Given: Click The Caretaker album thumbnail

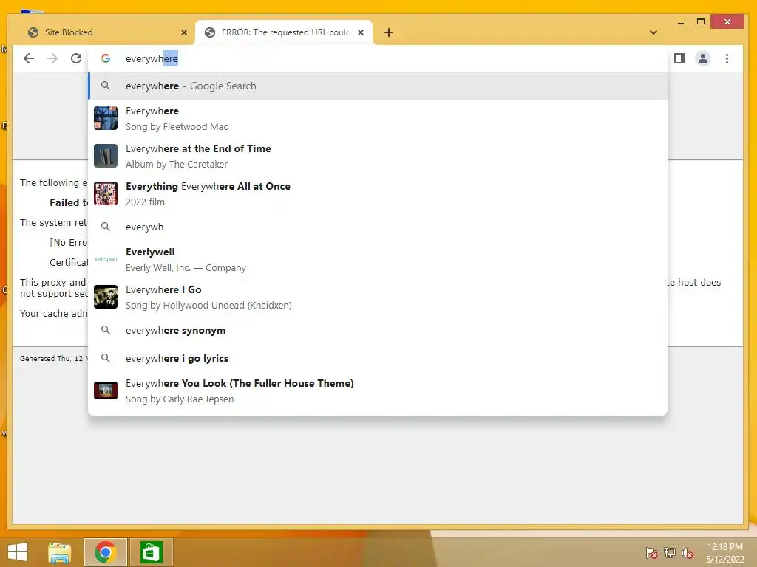Looking at the screenshot, I should pyautogui.click(x=106, y=156).
